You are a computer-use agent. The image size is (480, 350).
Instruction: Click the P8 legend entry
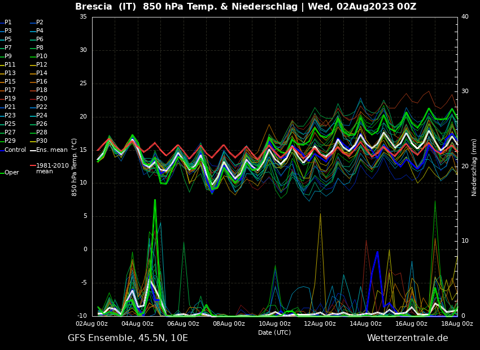[x=37, y=48]
